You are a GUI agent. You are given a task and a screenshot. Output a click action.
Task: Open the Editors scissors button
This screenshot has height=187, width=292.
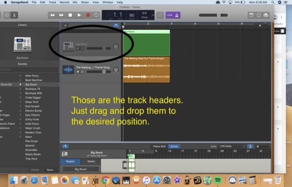14,15
